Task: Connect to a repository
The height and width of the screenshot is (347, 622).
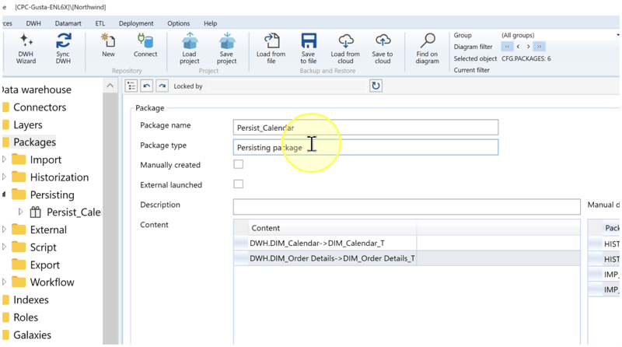Action: (x=145, y=46)
